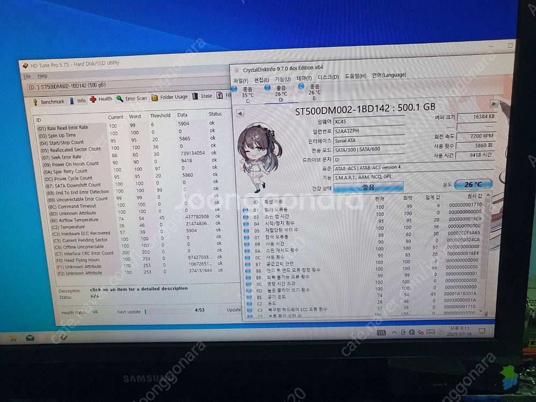Viewport: 536px width, 402px height.
Task: Open CrystalDiskInfo 테마(T) menu
Action: pyautogui.click(x=304, y=78)
